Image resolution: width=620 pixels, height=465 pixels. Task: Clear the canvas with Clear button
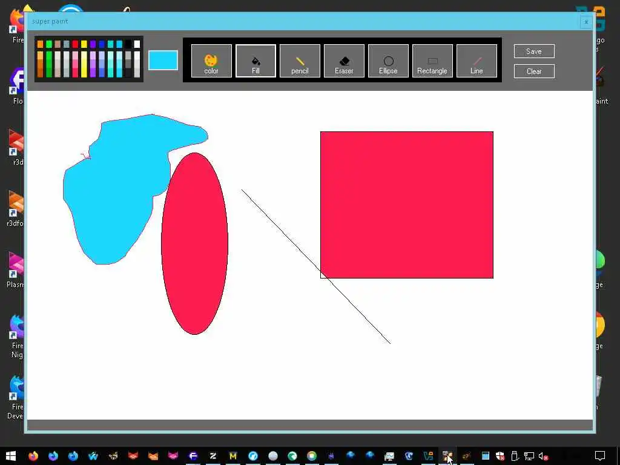tap(534, 71)
